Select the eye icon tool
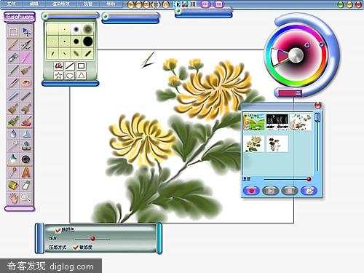Image resolution: width=364 pixels, height=273 pixels. click(26, 83)
